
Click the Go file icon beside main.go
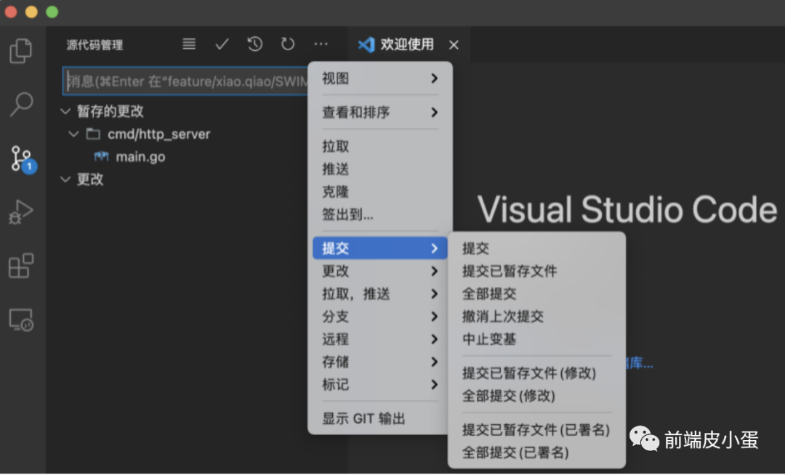pyautogui.click(x=101, y=156)
